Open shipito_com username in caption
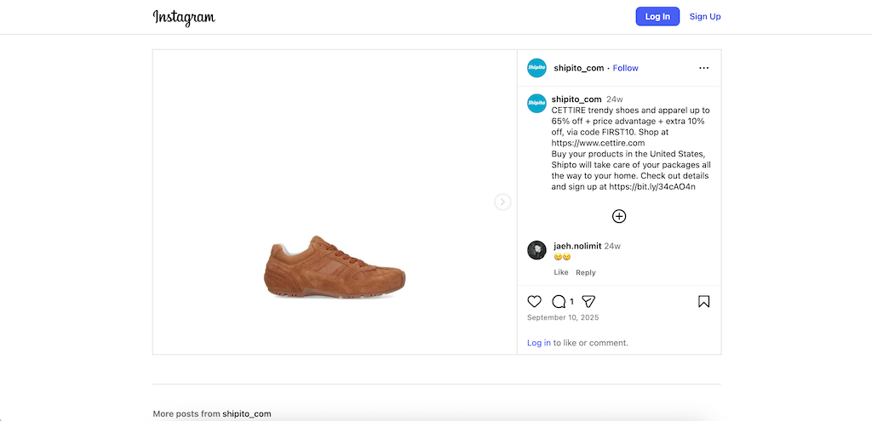This screenshot has height=421, width=872. (577, 100)
